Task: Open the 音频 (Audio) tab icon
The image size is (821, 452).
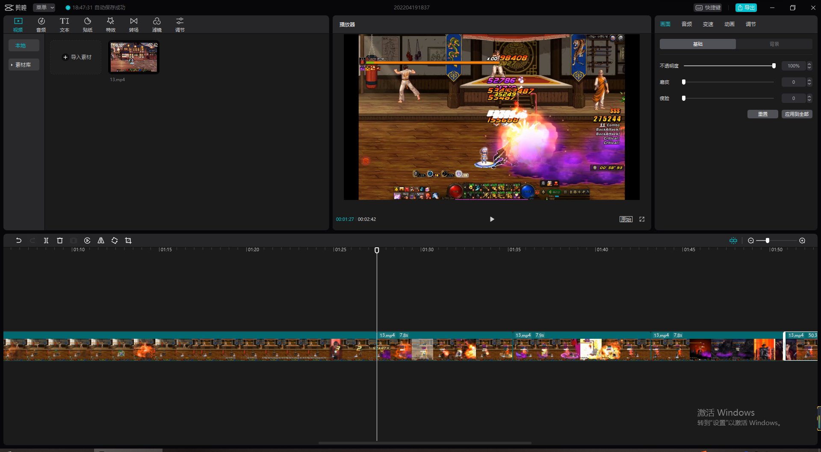Action: [41, 25]
